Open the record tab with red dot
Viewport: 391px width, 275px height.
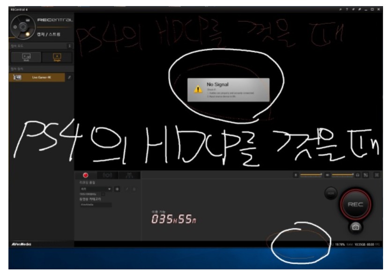[x=86, y=175]
